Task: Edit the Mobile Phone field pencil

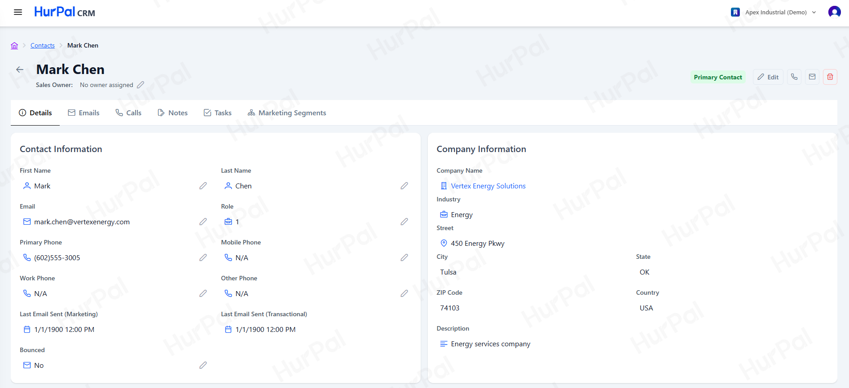Action: point(404,257)
